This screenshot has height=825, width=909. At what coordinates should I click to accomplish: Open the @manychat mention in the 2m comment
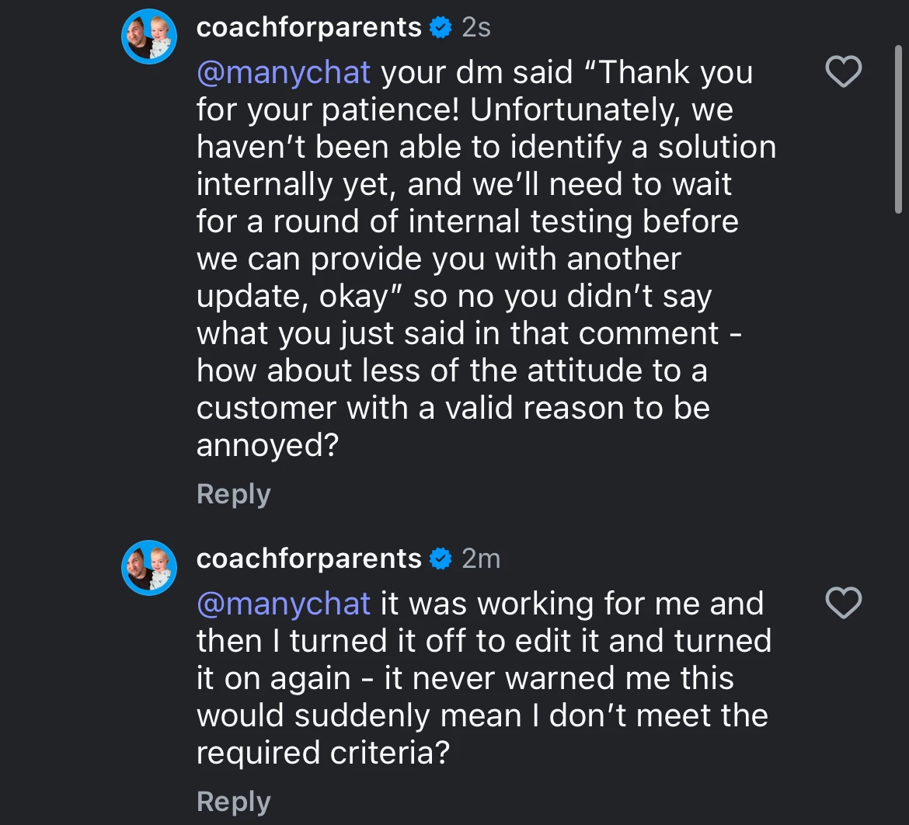coord(284,604)
